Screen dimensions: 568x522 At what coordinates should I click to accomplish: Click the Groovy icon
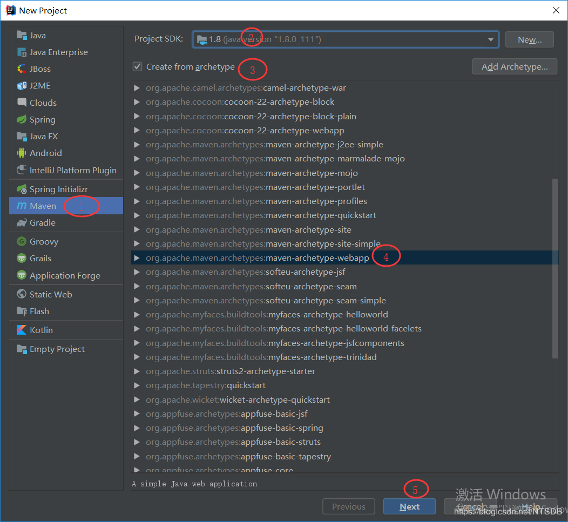click(x=22, y=241)
